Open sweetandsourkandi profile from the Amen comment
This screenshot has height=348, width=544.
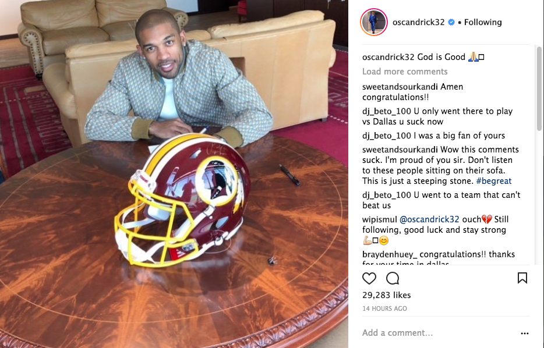click(x=400, y=87)
